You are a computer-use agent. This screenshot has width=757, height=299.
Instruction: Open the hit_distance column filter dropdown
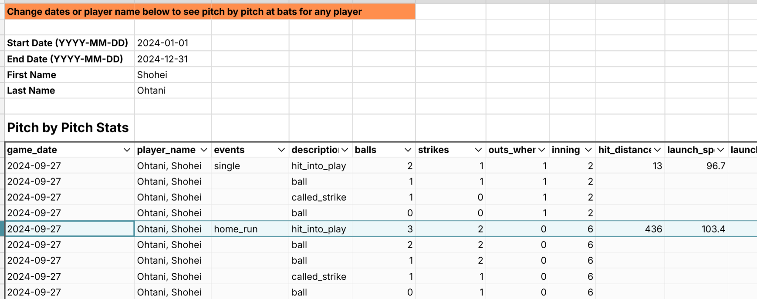click(658, 150)
